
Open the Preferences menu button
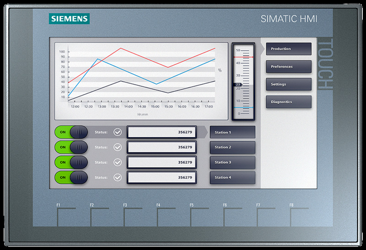pyautogui.click(x=289, y=66)
